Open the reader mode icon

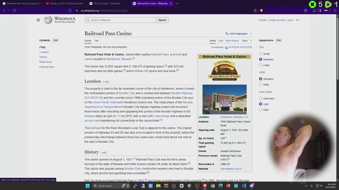point(255,11)
